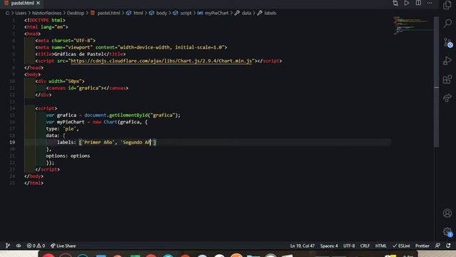Split the editor to the right
Screen dimensions: 456x257
coord(418,3)
